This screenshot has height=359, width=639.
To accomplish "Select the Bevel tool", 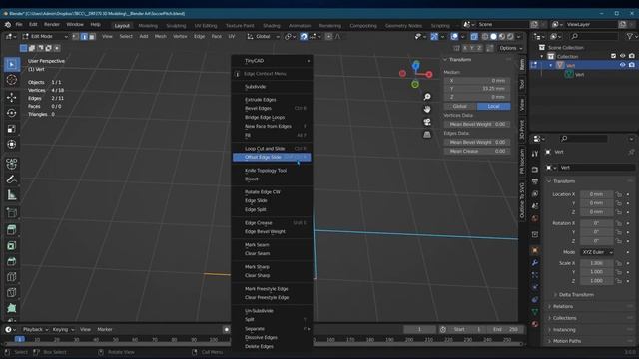I will click(12, 261).
